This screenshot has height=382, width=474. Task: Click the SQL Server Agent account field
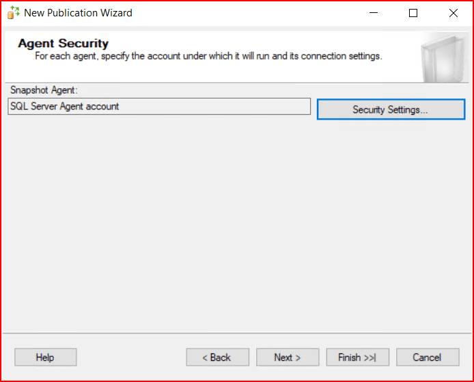click(158, 107)
